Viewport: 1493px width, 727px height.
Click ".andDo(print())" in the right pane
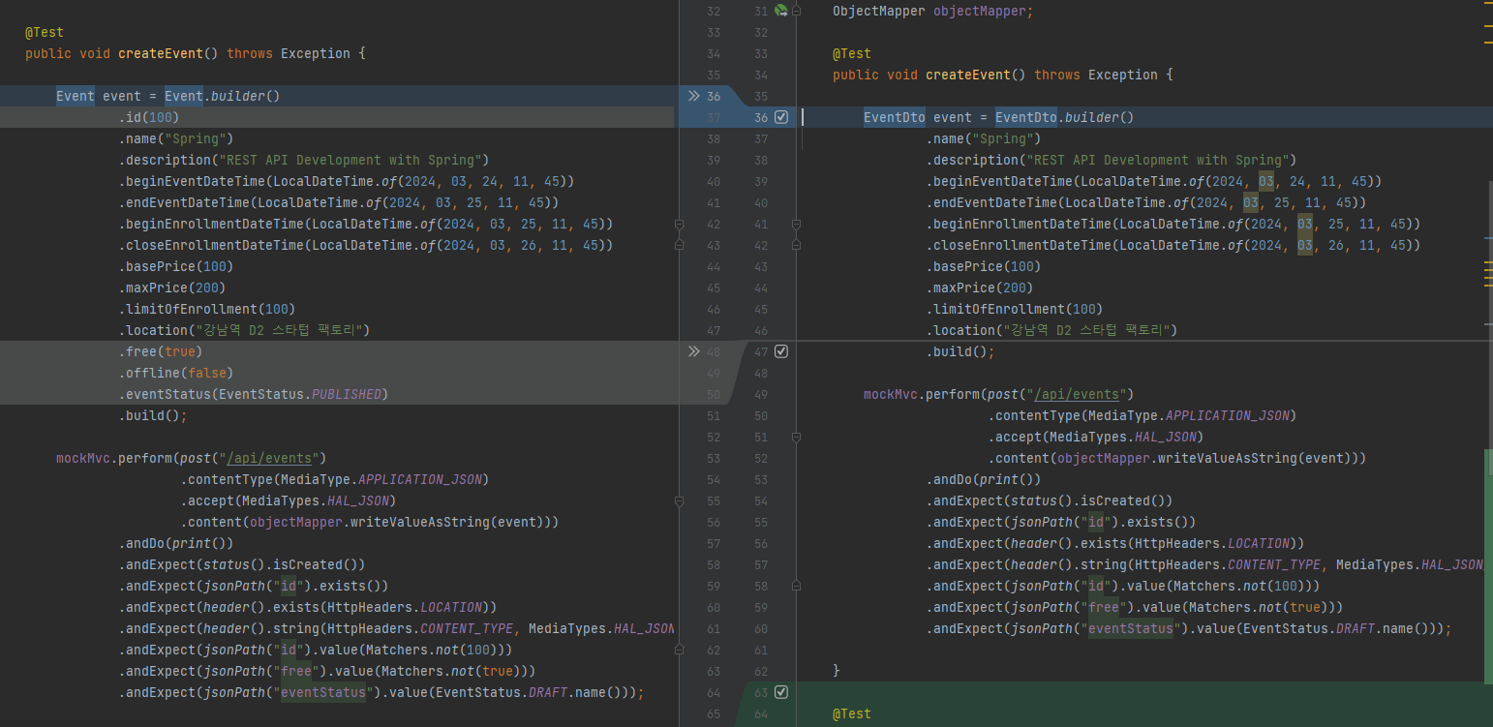tap(984, 479)
